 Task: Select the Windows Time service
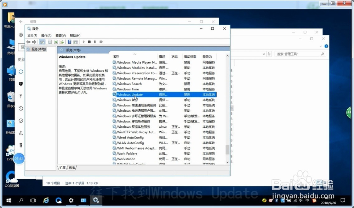point(164,89)
